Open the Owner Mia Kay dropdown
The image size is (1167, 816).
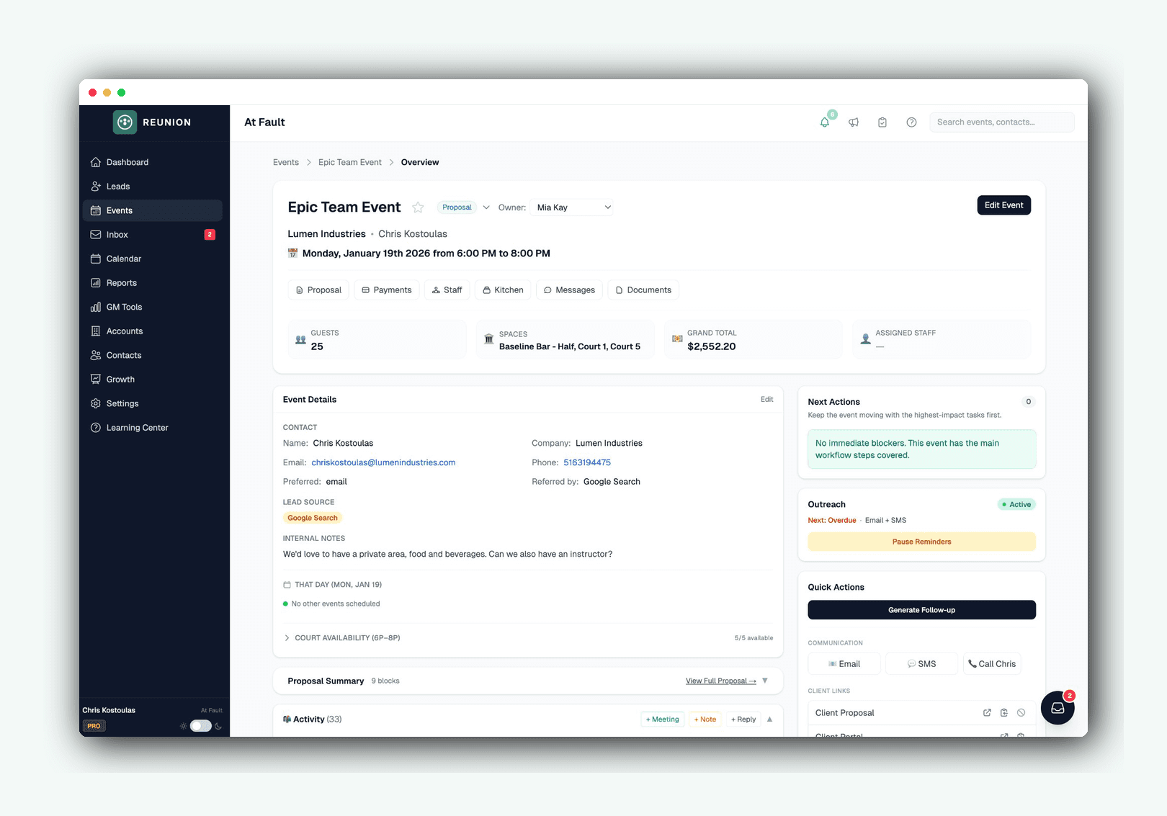click(573, 207)
